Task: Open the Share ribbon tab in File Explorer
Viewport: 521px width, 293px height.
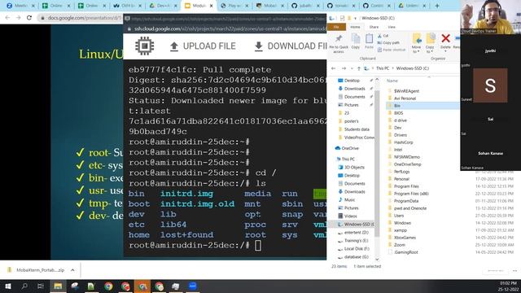Action: coord(374,27)
